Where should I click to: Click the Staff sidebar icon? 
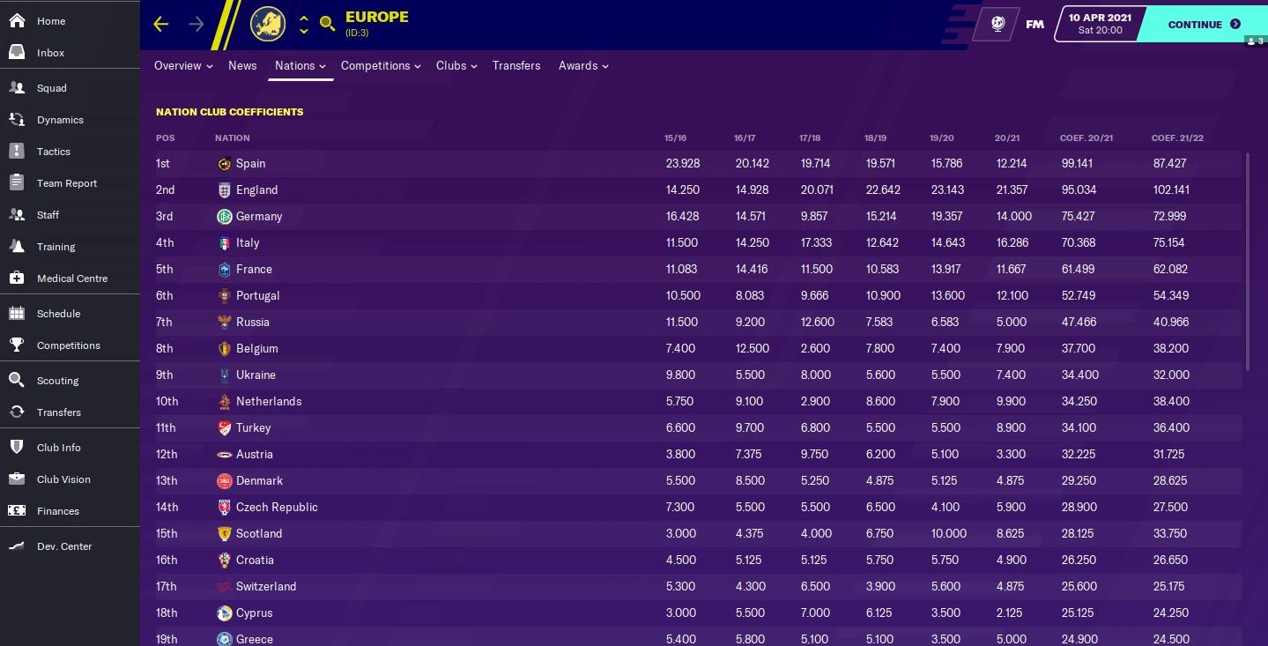[17, 214]
